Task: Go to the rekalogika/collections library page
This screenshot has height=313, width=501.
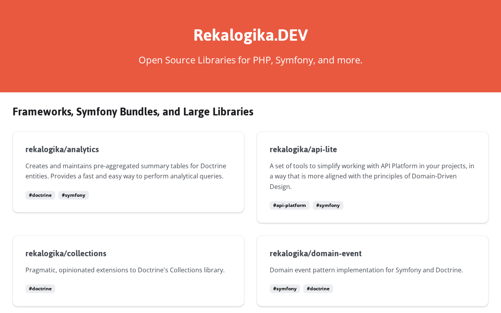Action: (x=66, y=254)
